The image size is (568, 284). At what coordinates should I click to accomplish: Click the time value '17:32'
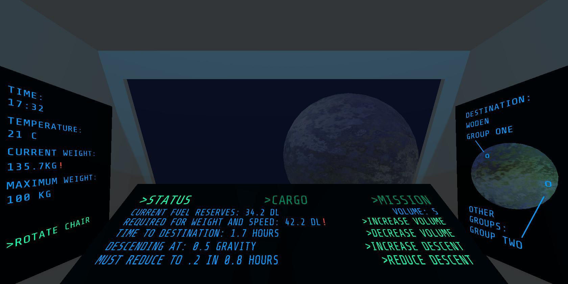point(26,105)
